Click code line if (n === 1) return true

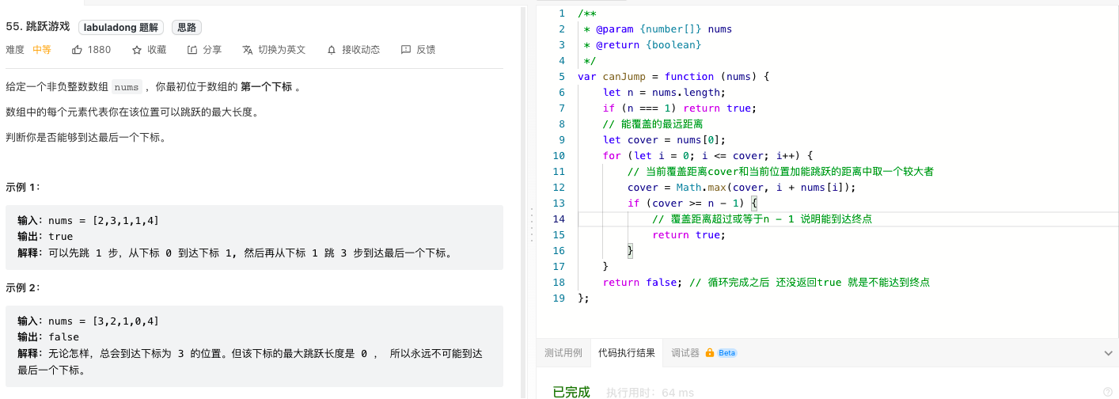(x=680, y=108)
